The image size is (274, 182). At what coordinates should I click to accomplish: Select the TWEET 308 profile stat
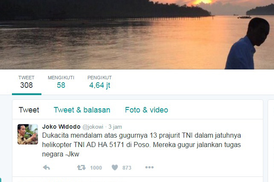click(26, 82)
